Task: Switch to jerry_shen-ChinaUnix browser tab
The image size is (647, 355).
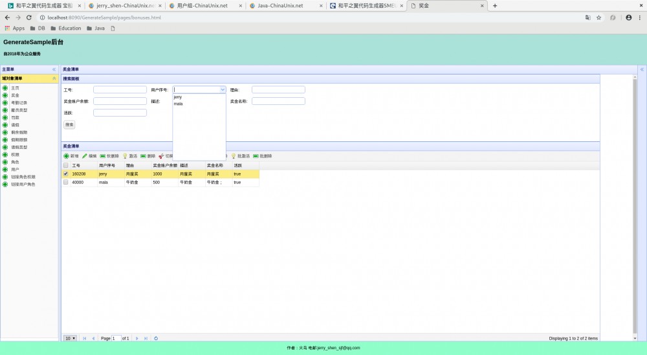Action: 125,6
